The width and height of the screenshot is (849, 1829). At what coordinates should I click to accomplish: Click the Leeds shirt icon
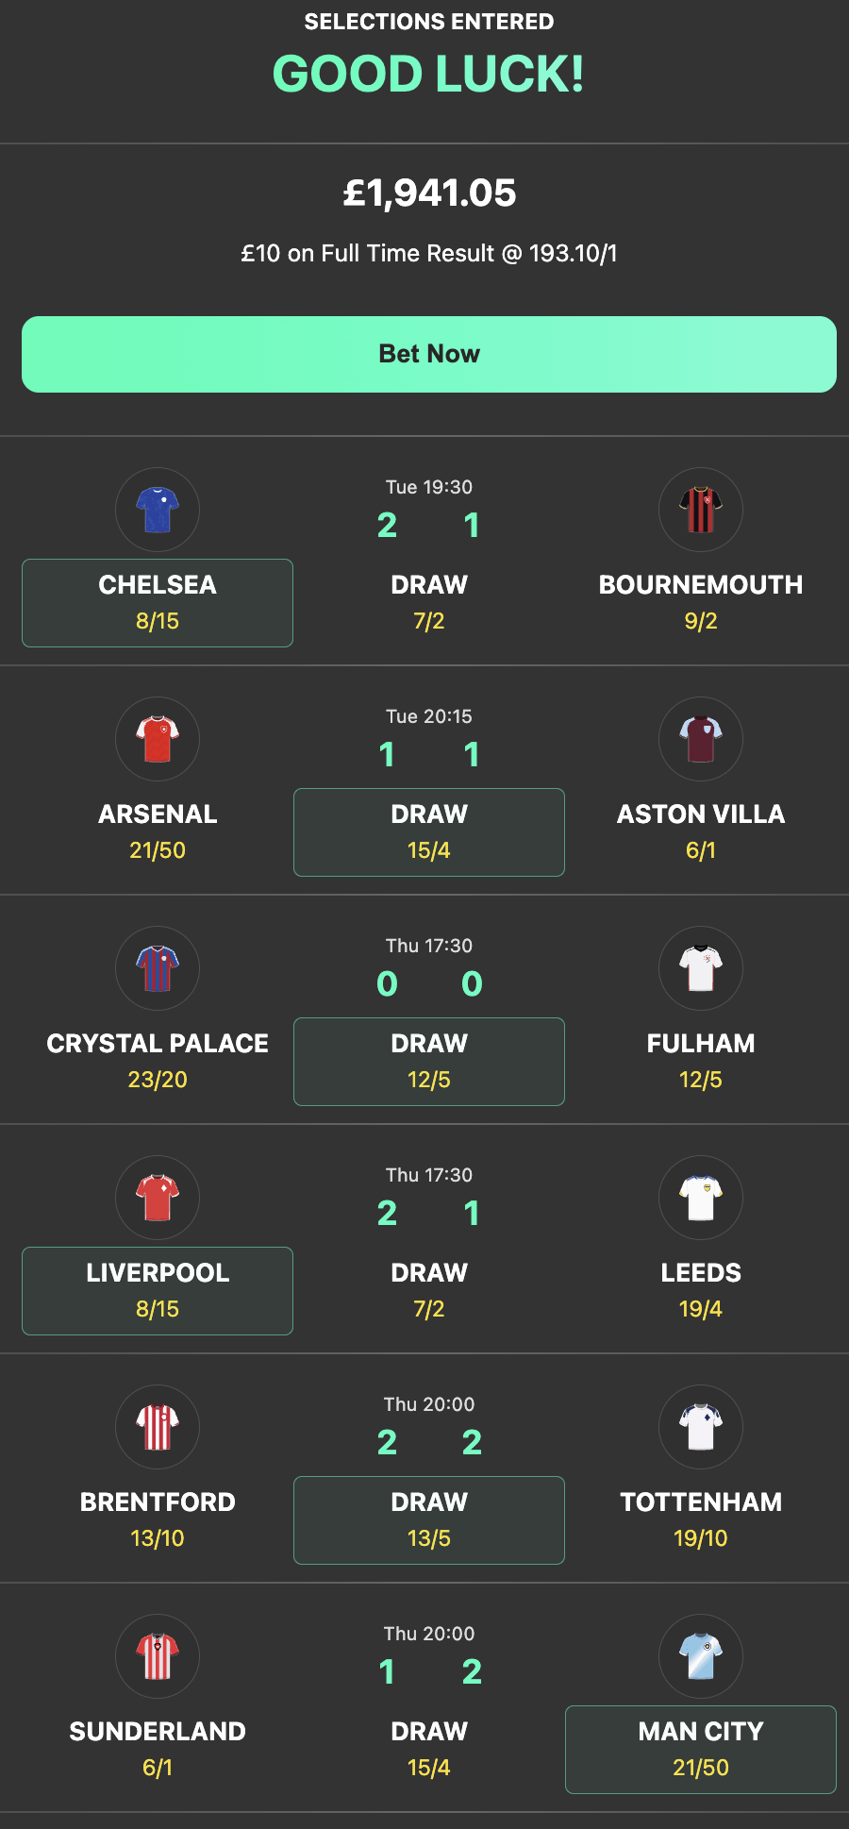point(700,1198)
